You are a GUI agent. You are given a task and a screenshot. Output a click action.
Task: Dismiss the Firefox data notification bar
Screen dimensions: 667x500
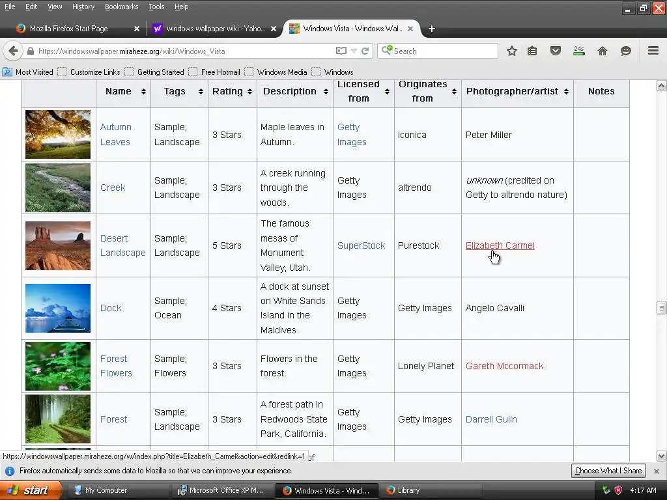point(657,471)
